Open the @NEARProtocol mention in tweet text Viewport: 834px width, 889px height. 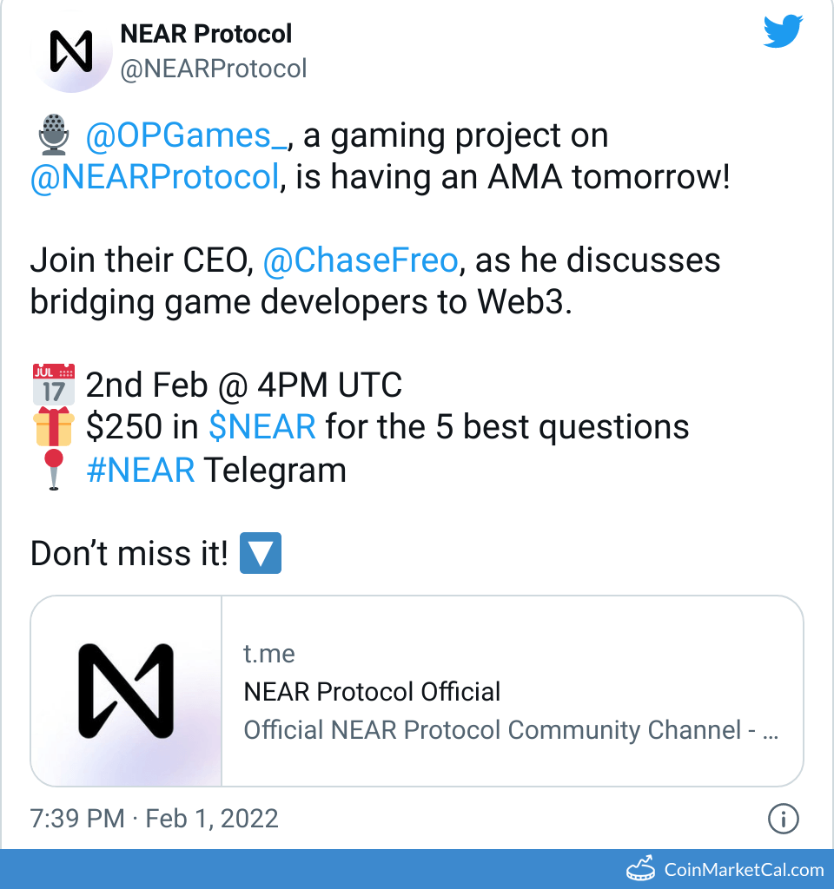(155, 178)
